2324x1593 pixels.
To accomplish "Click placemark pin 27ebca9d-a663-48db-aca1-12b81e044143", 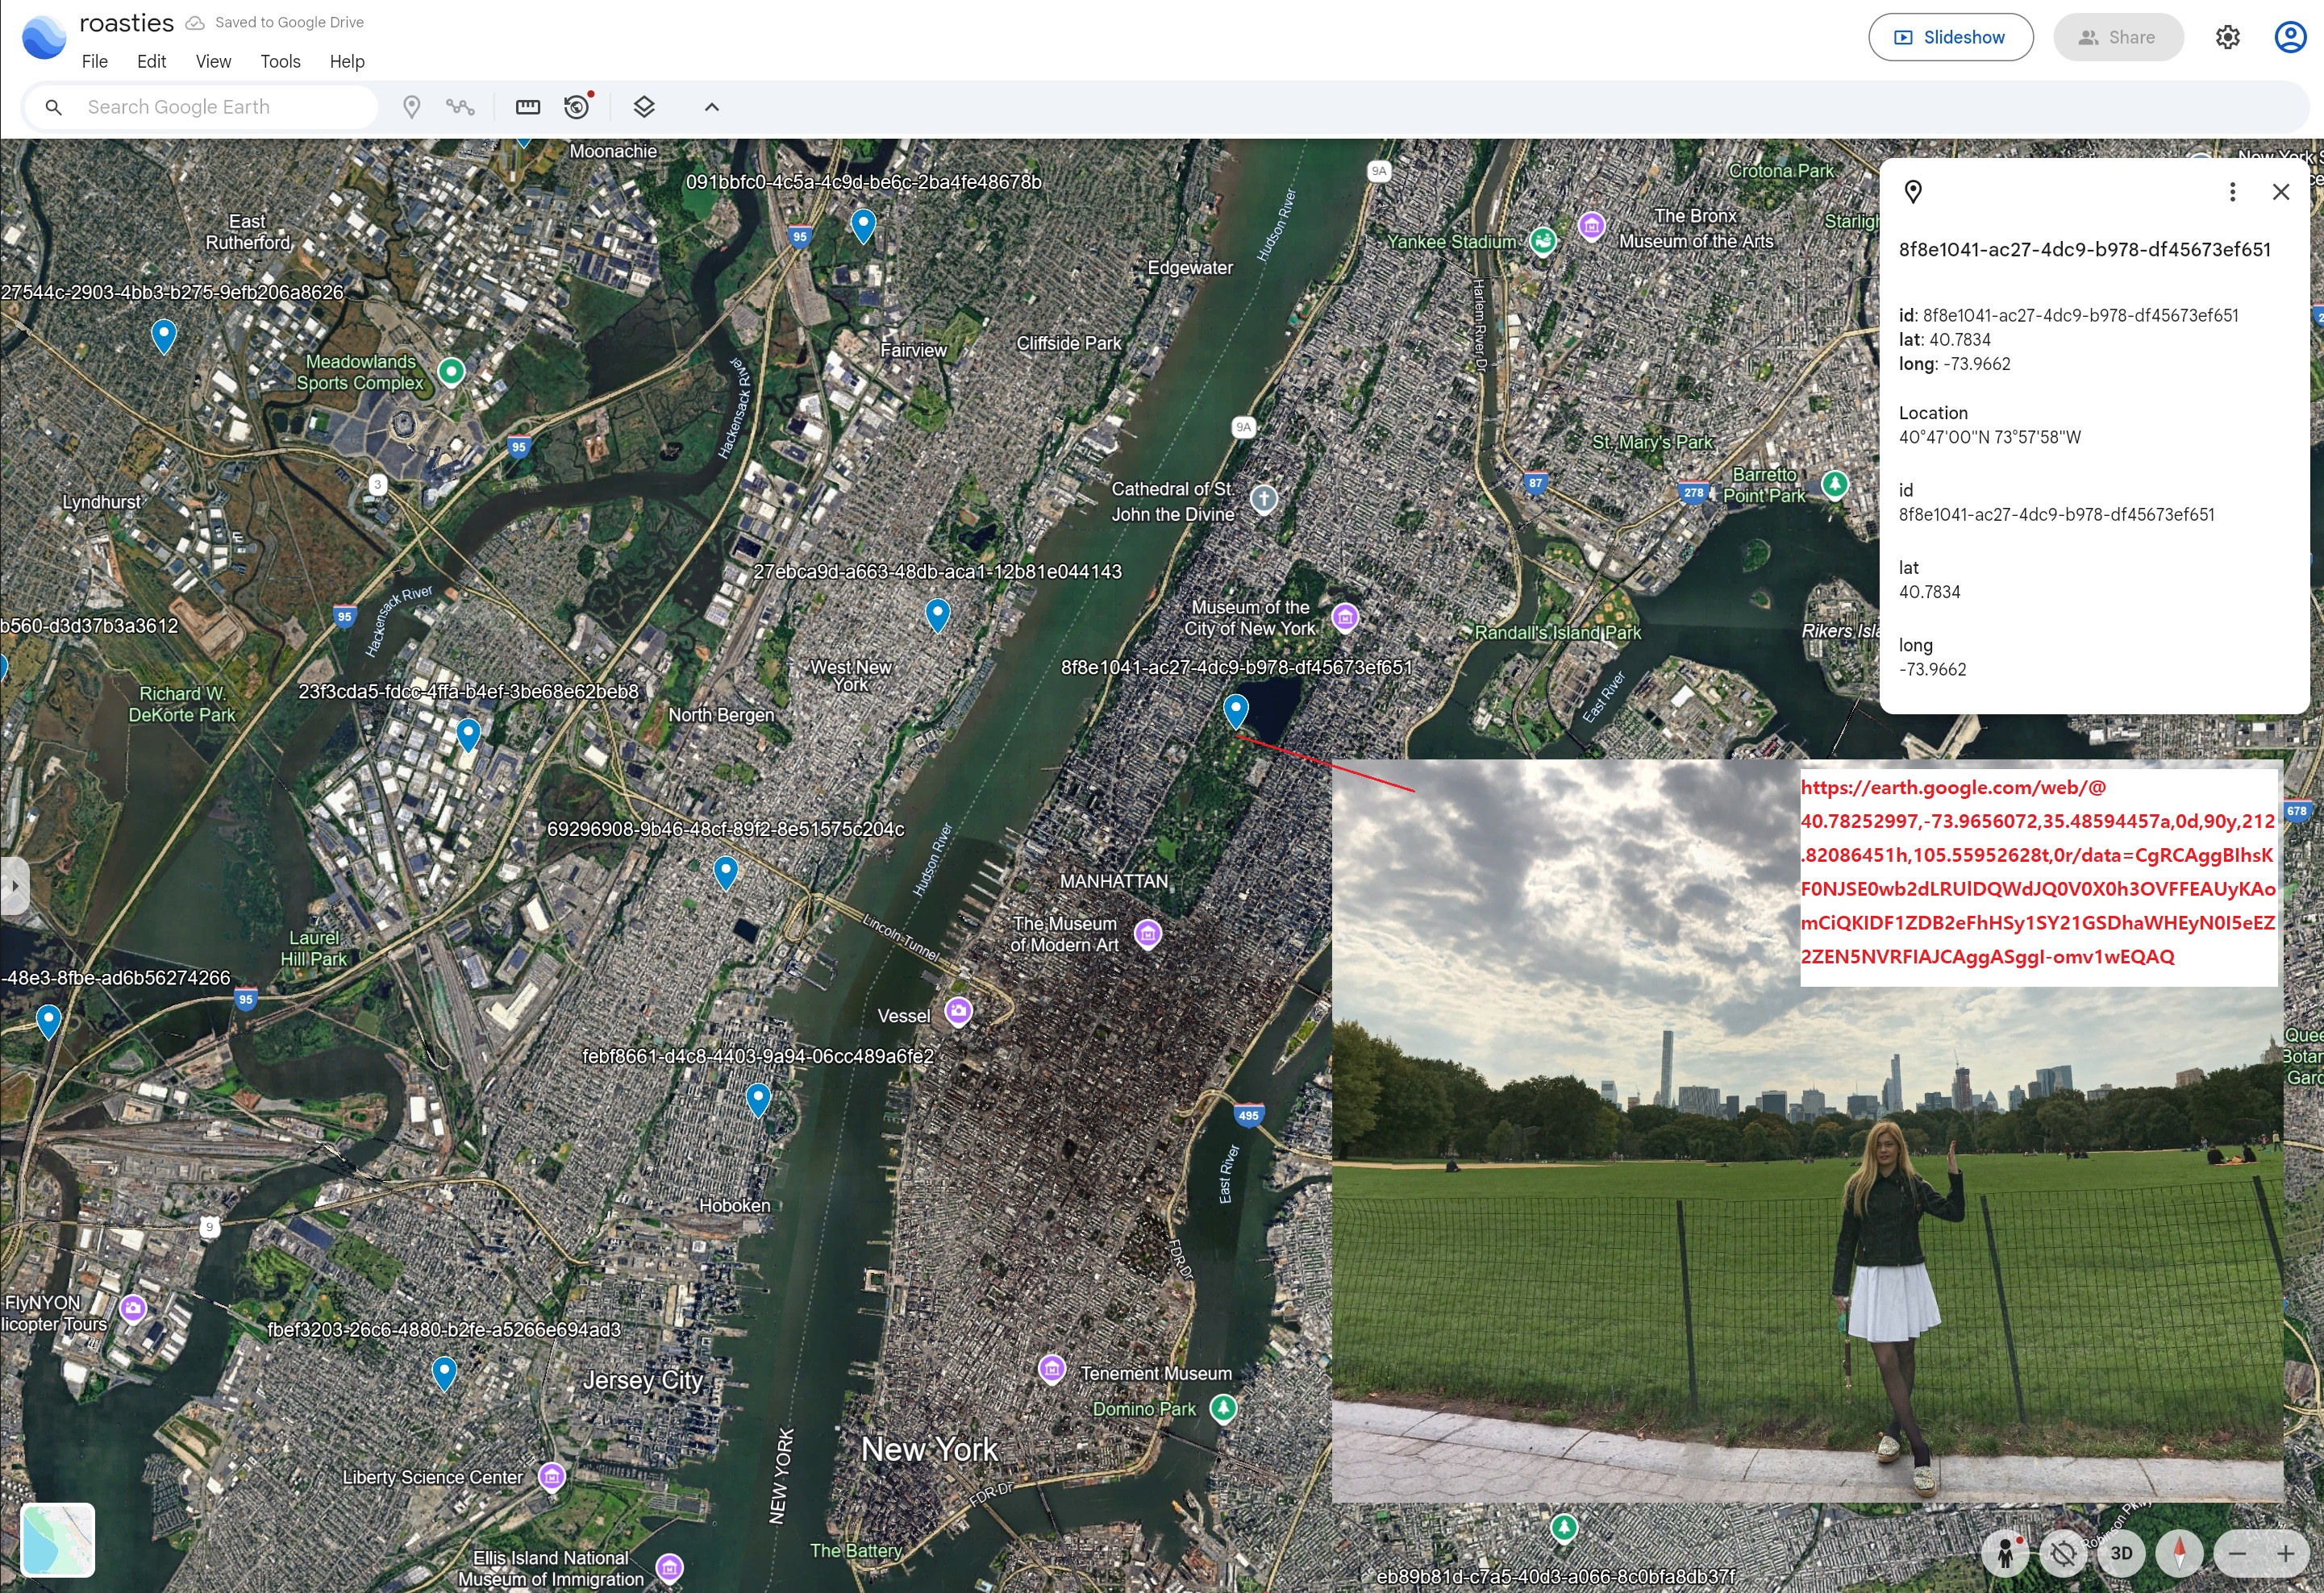I will (937, 616).
